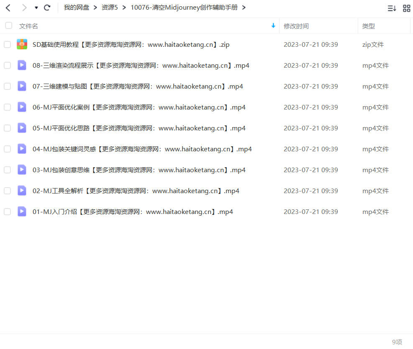Click the mp4文件 type of 04-MJ包装关键词灵感
The image size is (413, 349).
tap(376, 149)
